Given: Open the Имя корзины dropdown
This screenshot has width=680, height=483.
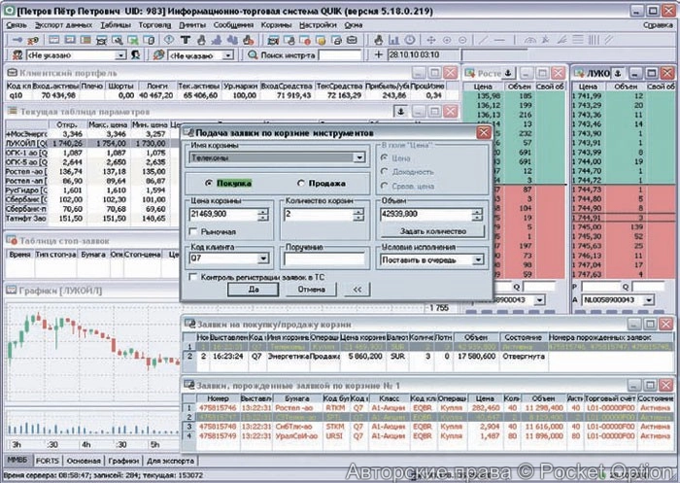Looking at the screenshot, I should point(358,157).
